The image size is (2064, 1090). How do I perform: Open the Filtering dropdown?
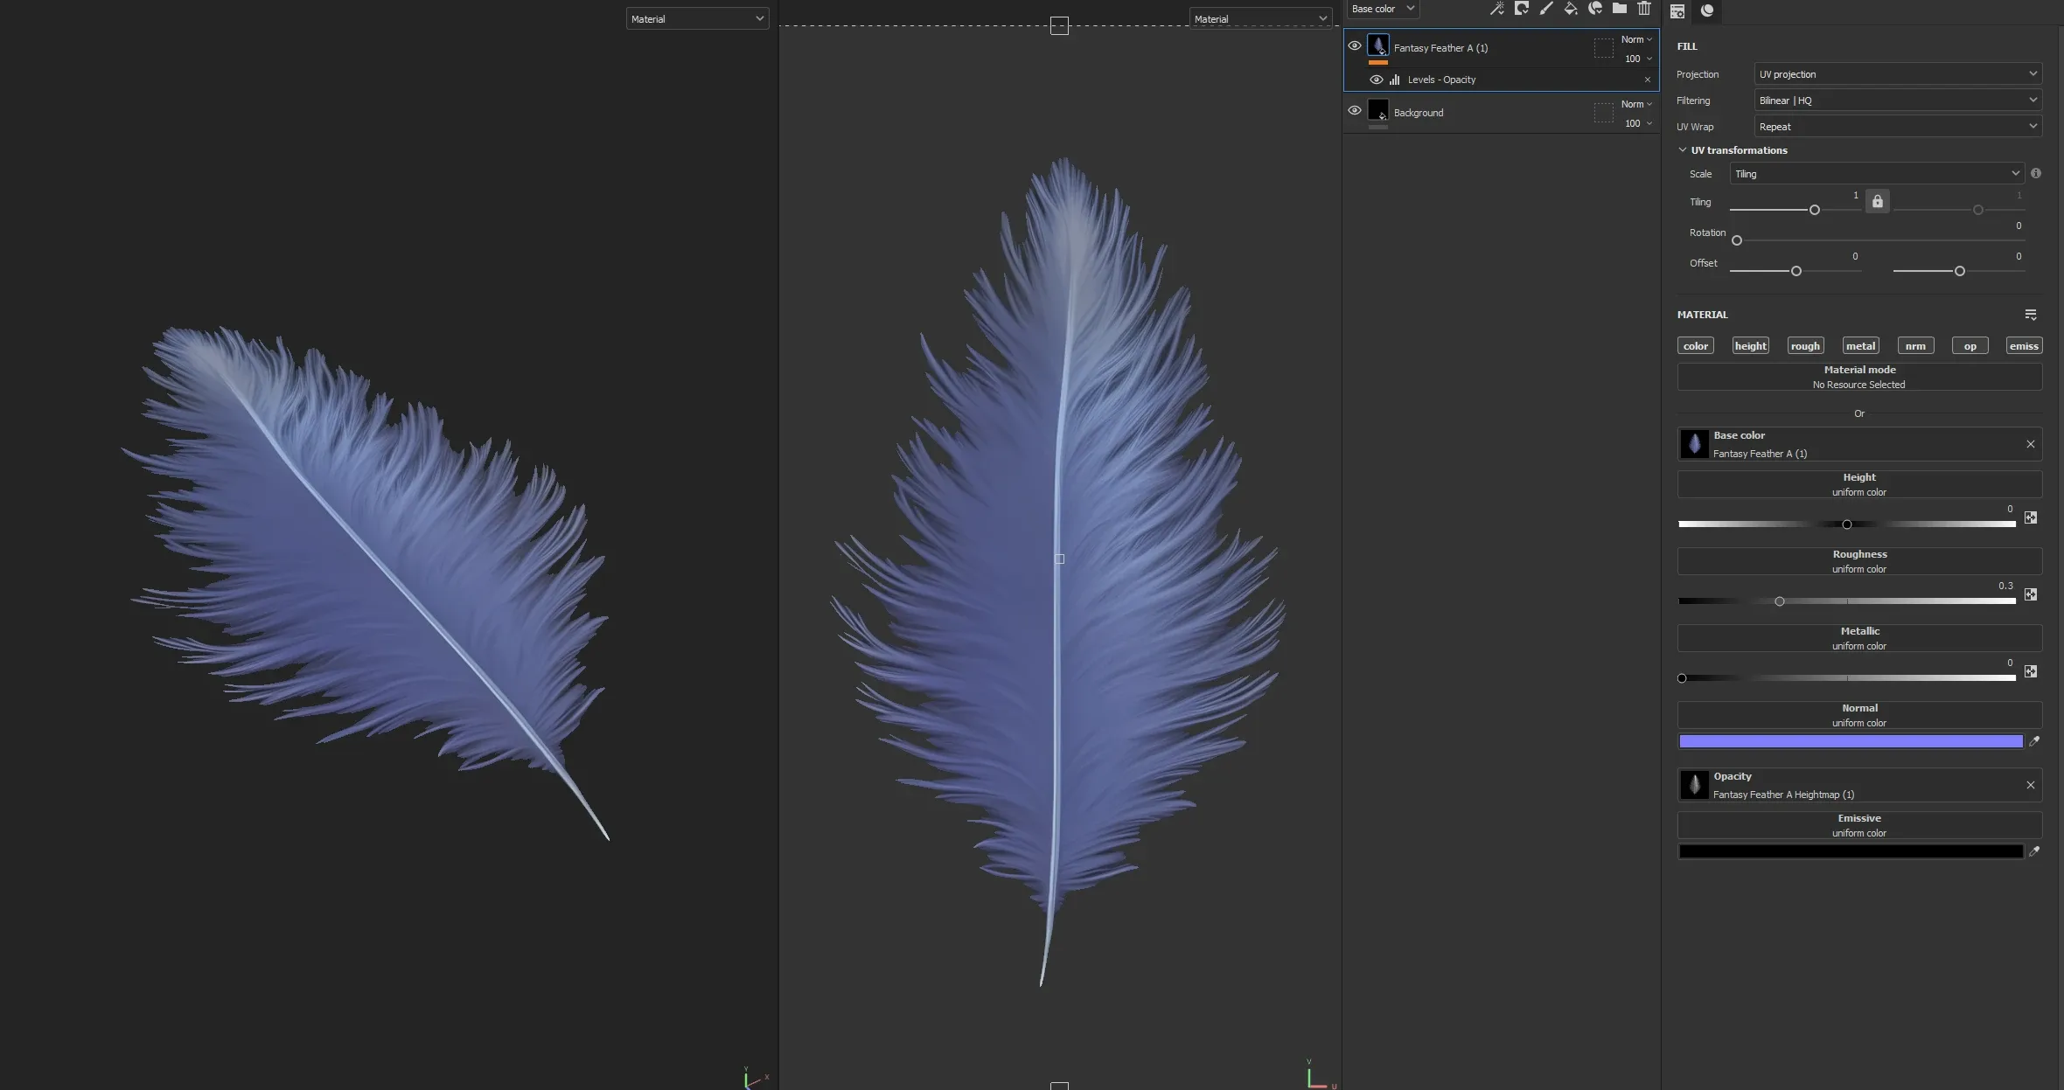(x=1898, y=101)
